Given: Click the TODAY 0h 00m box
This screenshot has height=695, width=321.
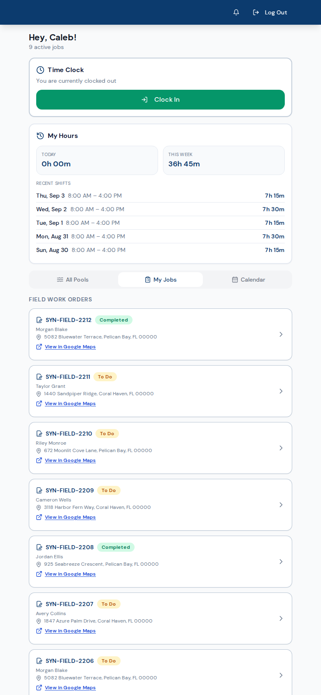Looking at the screenshot, I should pyautogui.click(x=97, y=160).
